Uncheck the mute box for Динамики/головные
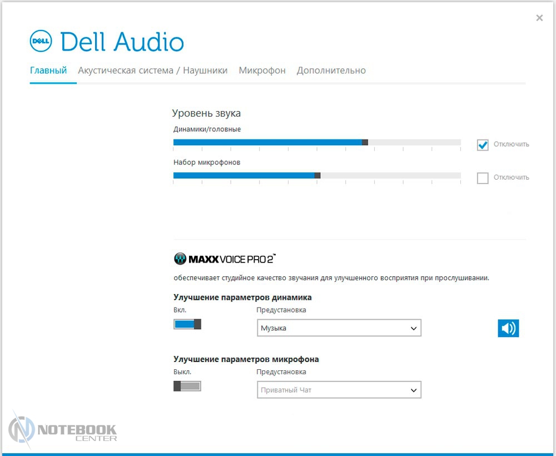Viewport: 556px width, 456px height. click(x=482, y=145)
